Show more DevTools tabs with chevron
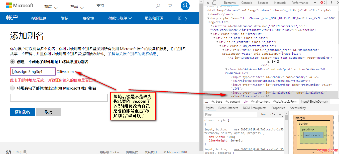Image resolution: width=339 pixels, height=154 pixels. coord(314,3)
